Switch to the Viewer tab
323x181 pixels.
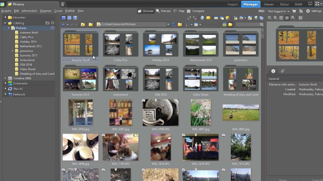pyautogui.click(x=269, y=4)
